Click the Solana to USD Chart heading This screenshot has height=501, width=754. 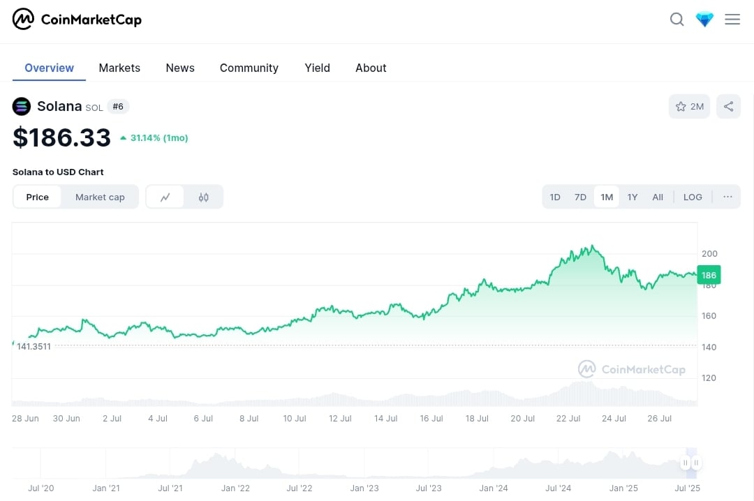click(58, 172)
